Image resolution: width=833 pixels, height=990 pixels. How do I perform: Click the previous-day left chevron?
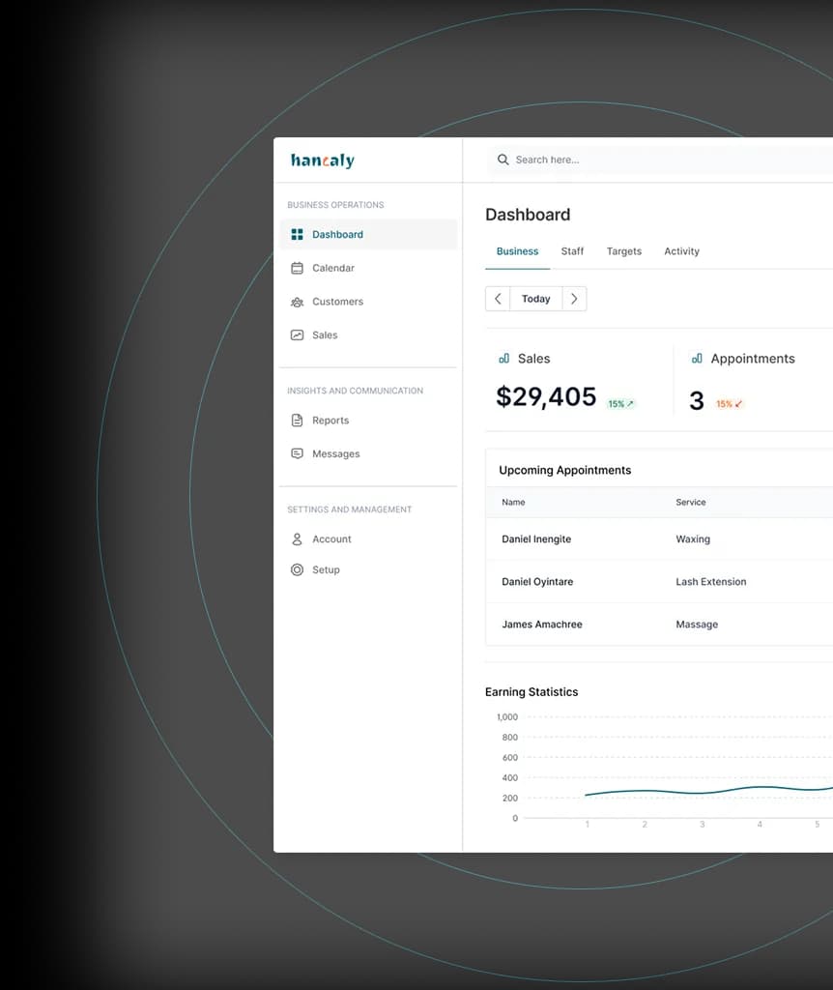497,299
